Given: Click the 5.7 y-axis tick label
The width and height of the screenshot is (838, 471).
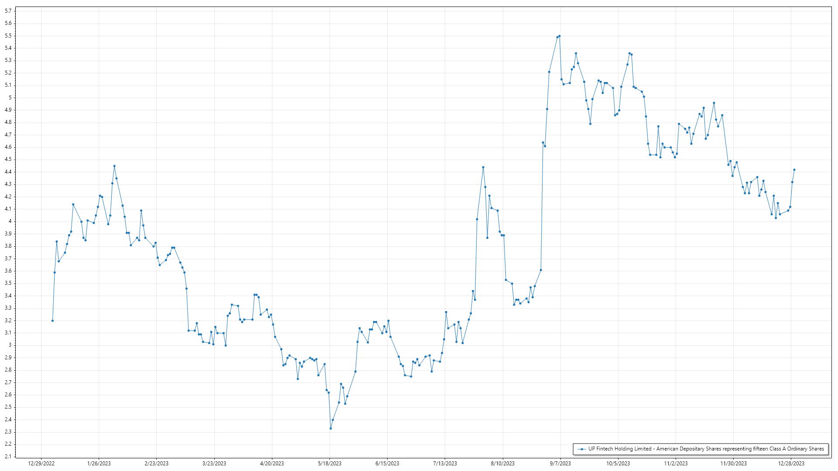Looking at the screenshot, I should click(8, 11).
